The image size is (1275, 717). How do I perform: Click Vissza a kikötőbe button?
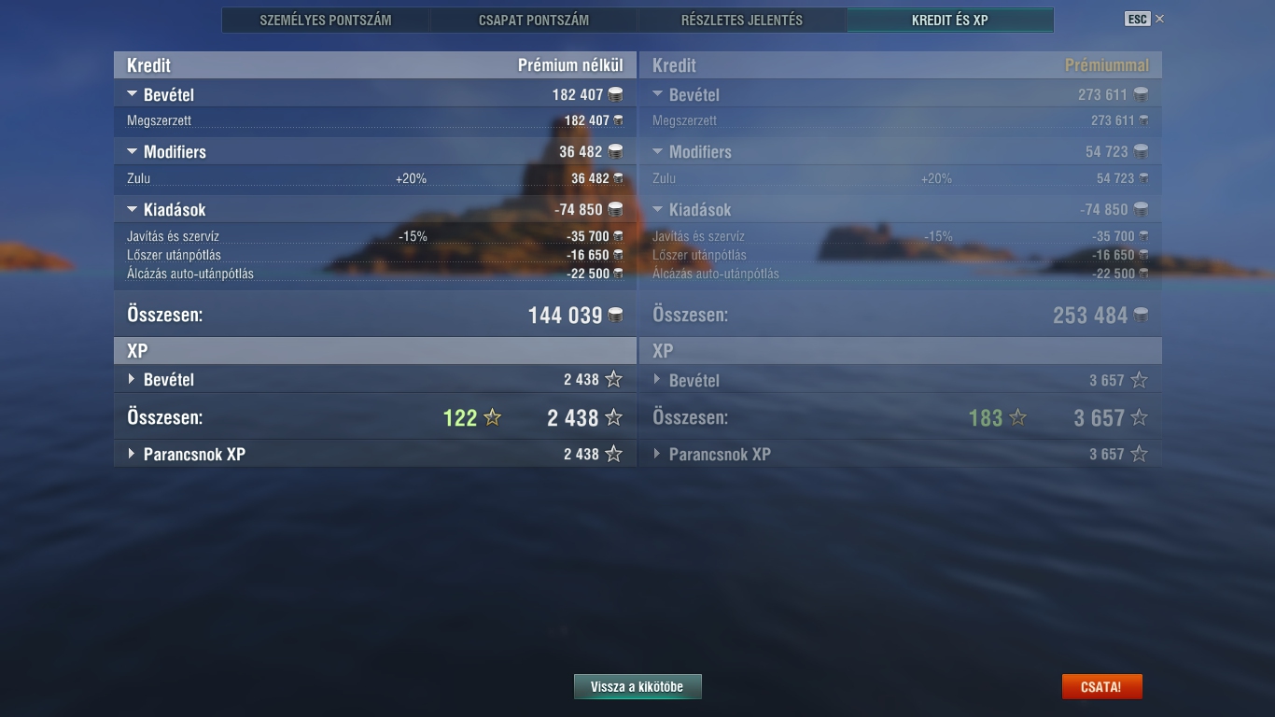pyautogui.click(x=637, y=687)
